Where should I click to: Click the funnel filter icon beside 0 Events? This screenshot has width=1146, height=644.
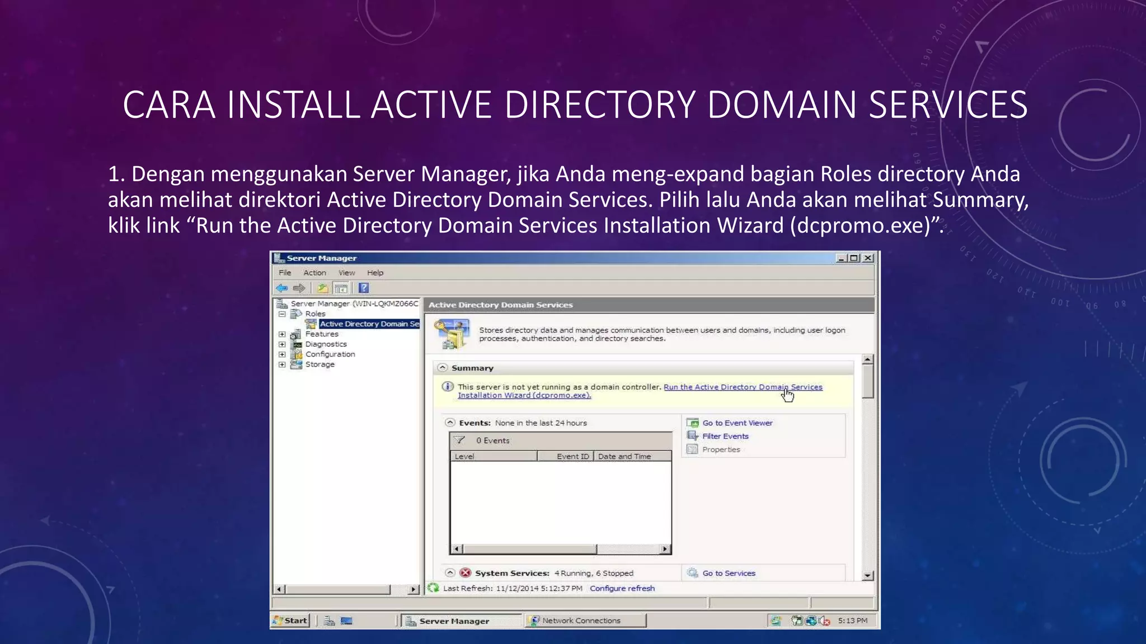click(x=460, y=441)
